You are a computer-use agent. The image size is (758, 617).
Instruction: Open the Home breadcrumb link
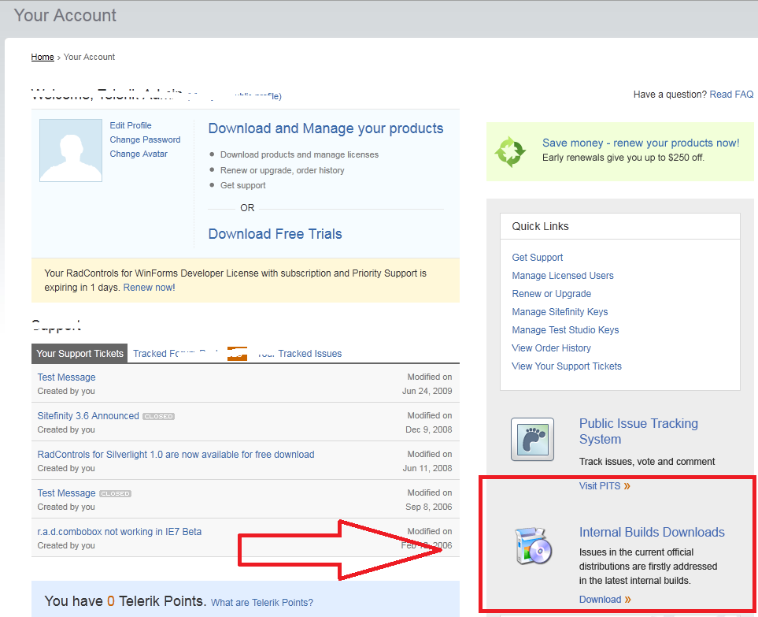tap(43, 57)
